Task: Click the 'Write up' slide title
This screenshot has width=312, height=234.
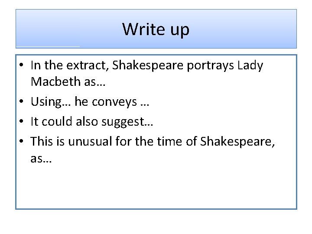Action: (156, 29)
